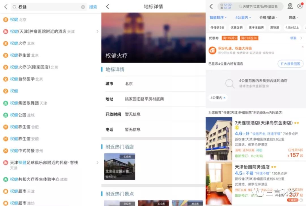Tap the 满119减9 coupon tag
Viewport: 306px width, 206px height.
(x=229, y=38)
